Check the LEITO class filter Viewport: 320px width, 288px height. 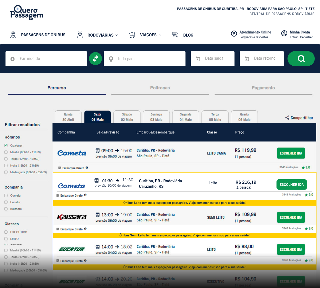coord(6,239)
